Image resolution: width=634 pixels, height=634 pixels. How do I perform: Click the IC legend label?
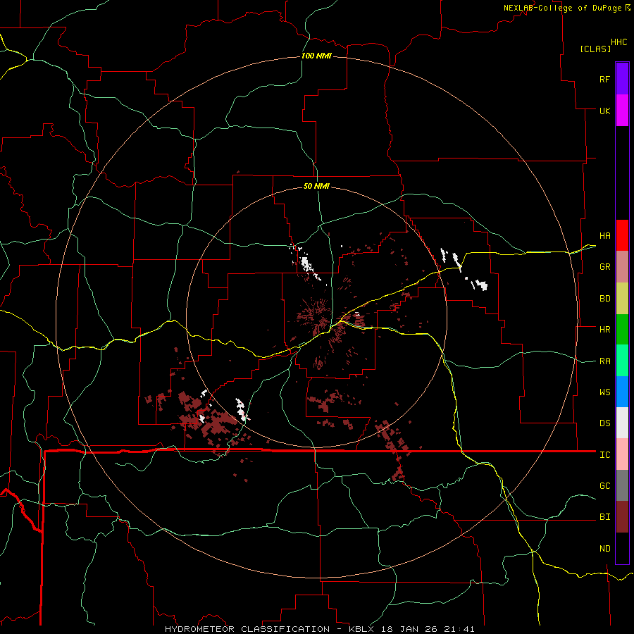click(604, 455)
